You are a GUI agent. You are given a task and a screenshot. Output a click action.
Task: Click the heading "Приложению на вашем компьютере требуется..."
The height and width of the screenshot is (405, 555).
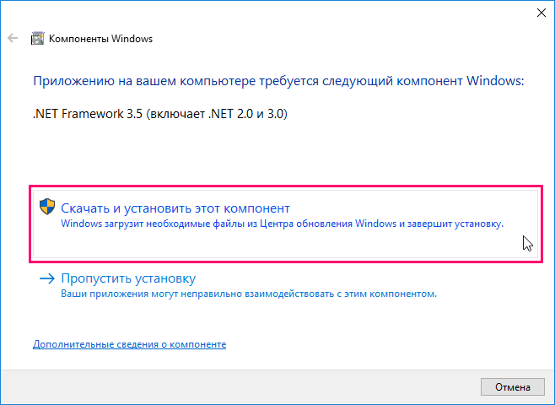[x=278, y=81]
